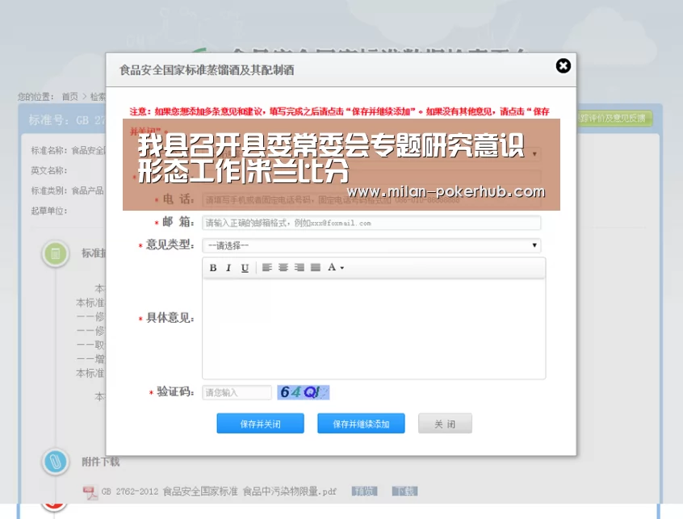Justify the opinion text

tap(316, 267)
